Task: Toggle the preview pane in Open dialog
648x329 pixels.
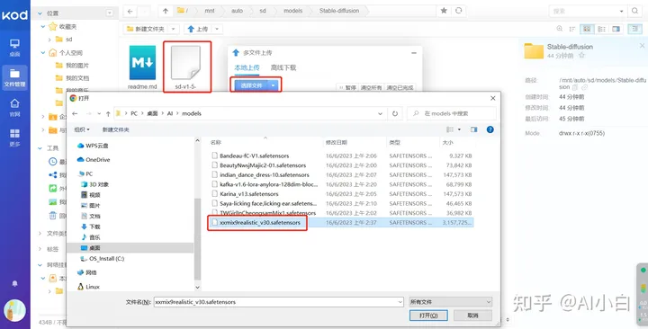Action: (473, 129)
